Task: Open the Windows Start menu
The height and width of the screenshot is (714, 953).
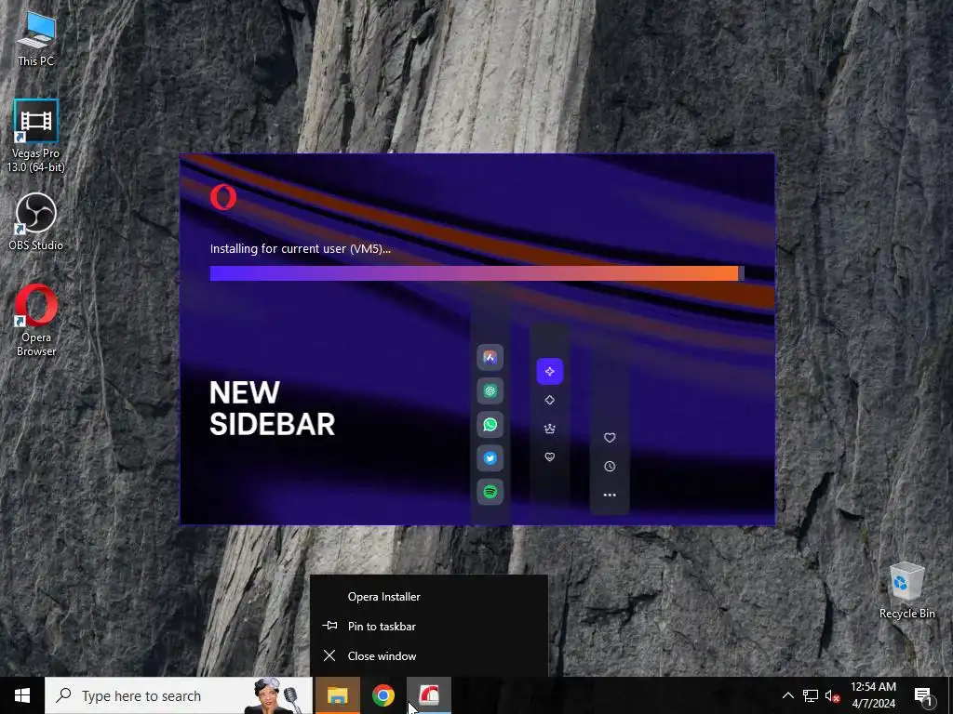Action: [22, 695]
